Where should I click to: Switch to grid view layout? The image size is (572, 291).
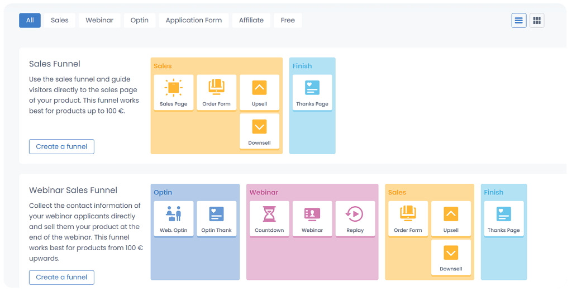pyautogui.click(x=537, y=21)
